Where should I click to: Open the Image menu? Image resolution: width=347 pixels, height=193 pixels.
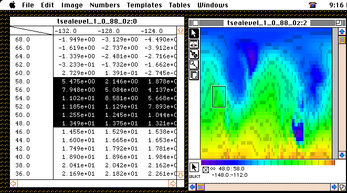pyautogui.click(x=72, y=5)
